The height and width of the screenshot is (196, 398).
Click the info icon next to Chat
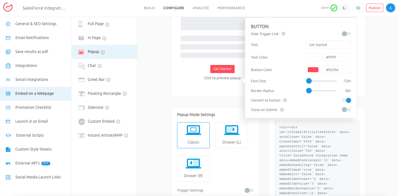tap(100, 66)
